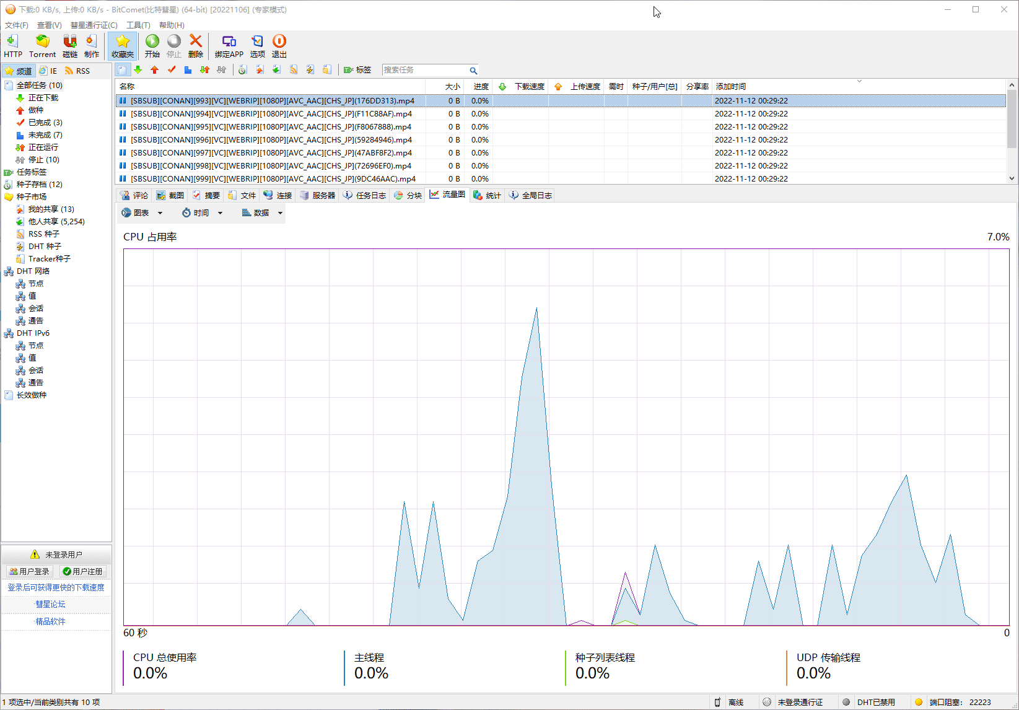This screenshot has width=1019, height=710.
Task: Select 种子存档 (12) tree item
Action: pos(39,184)
